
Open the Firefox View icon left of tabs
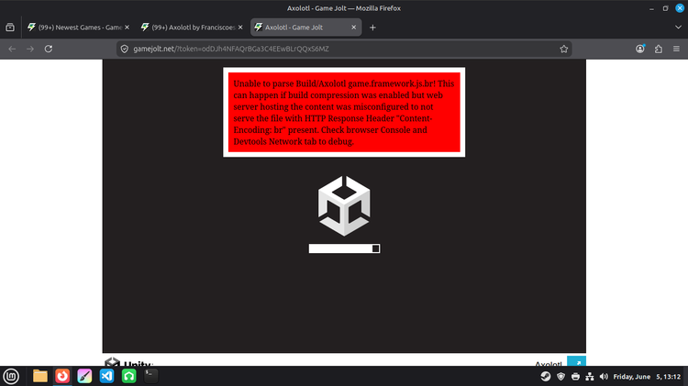point(10,28)
